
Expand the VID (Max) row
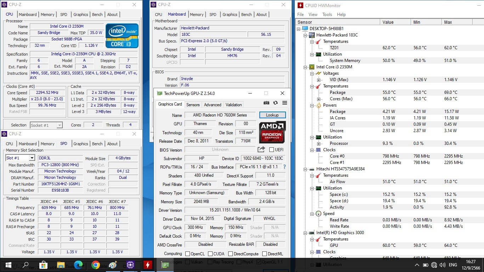(x=319, y=80)
